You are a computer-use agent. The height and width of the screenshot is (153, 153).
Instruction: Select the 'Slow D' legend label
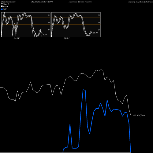(6, 4)
